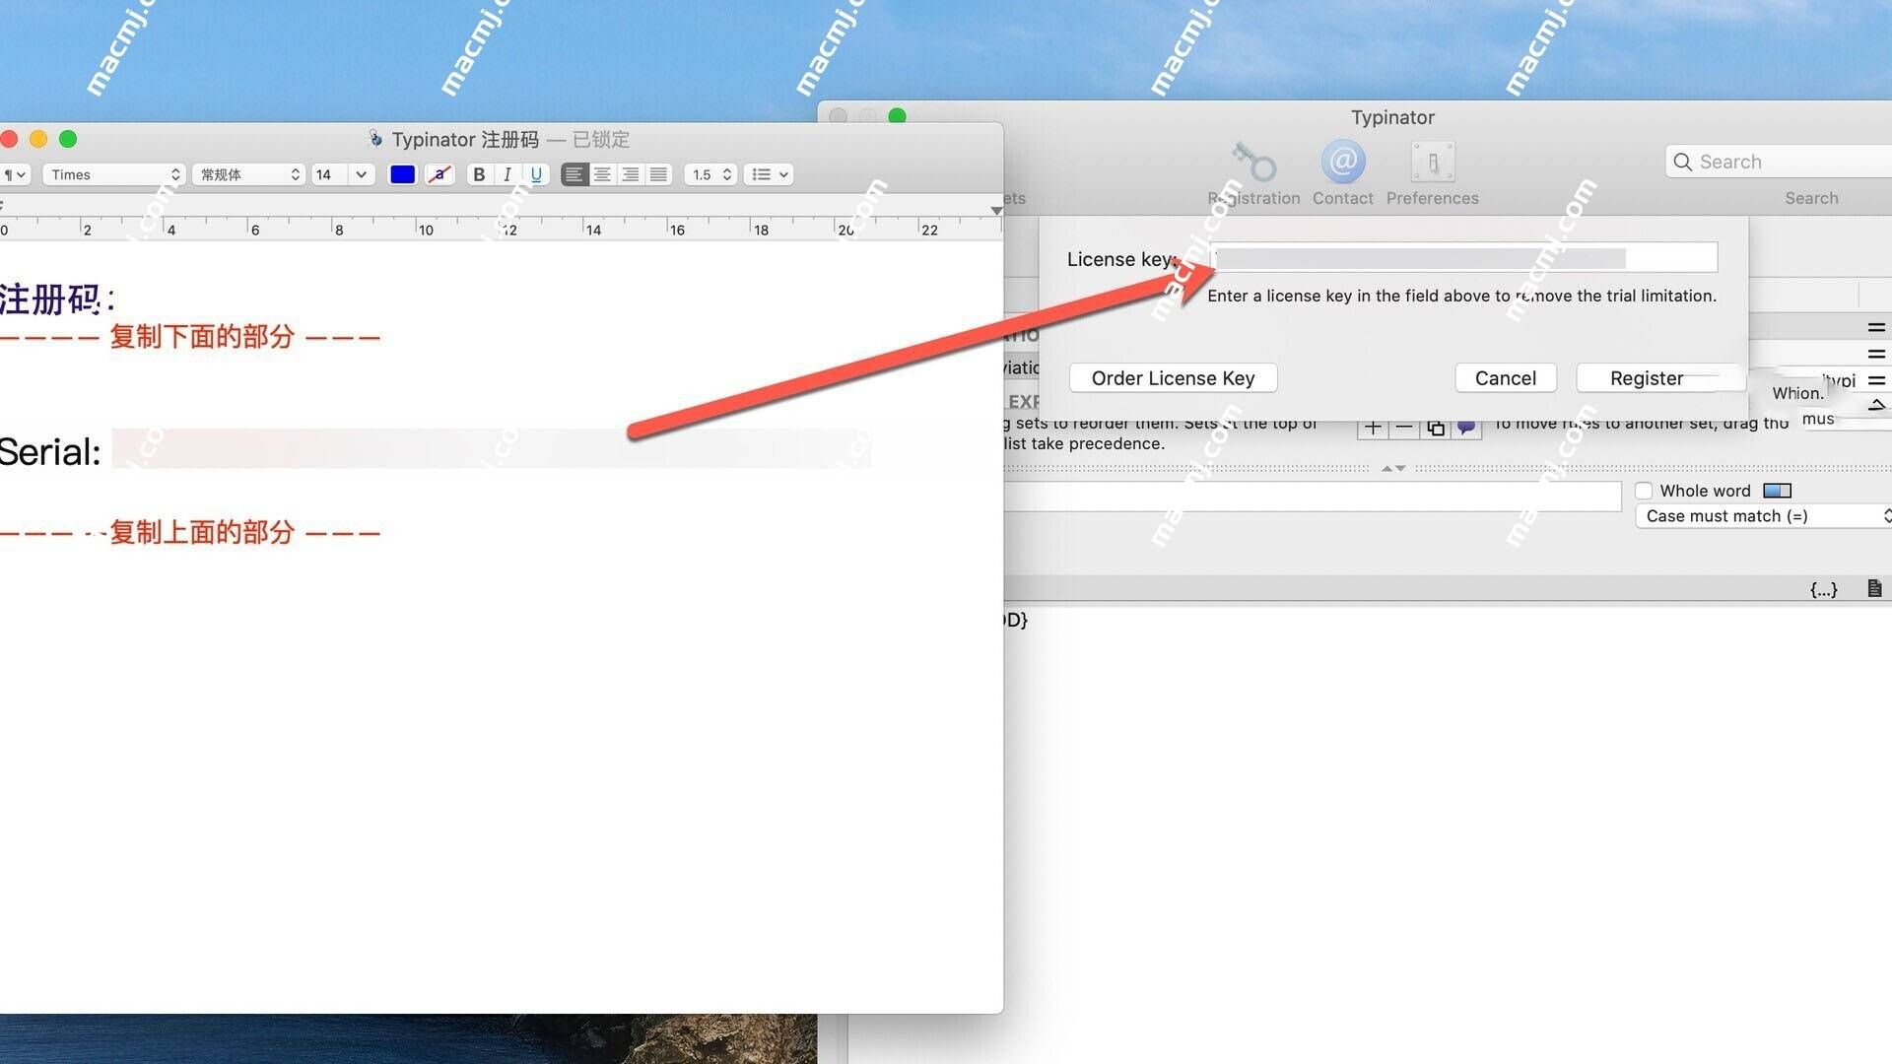Click the Typinator Search field
The image size is (1892, 1064).
(x=1779, y=162)
